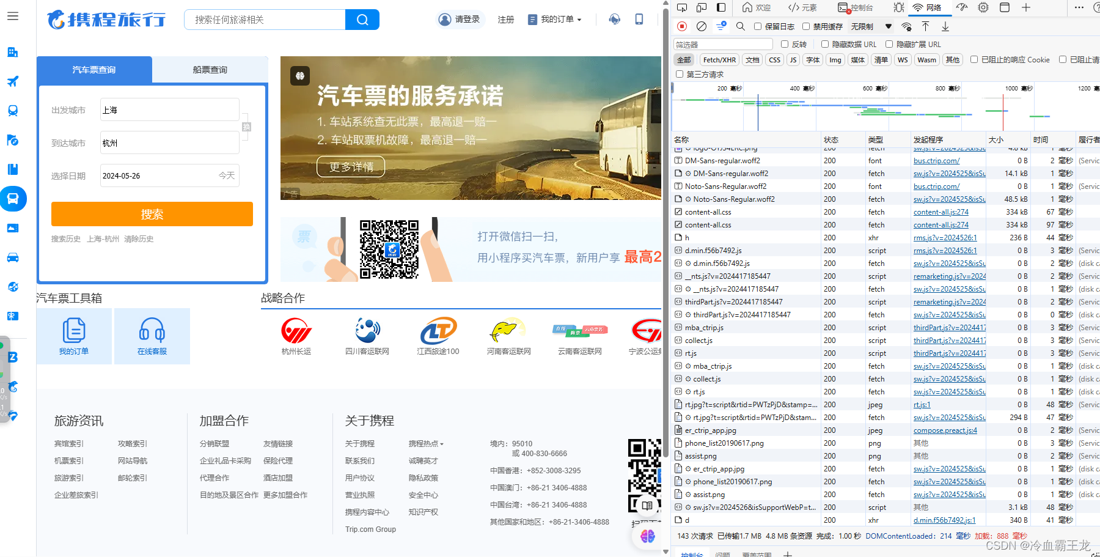The width and height of the screenshot is (1100, 557).
Task: Click the 出发城市 input field
Action: click(170, 109)
